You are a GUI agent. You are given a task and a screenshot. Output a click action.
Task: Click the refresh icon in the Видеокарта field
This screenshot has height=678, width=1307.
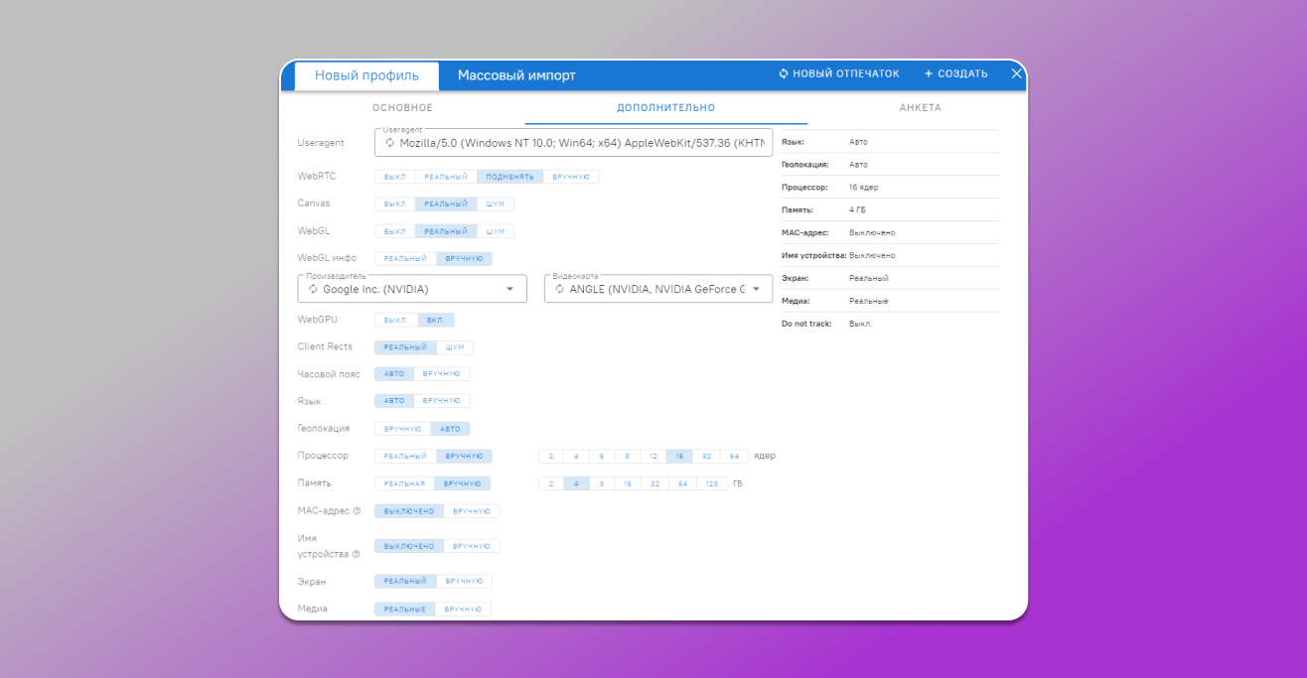coord(559,289)
